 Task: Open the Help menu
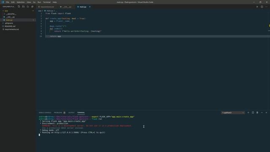point(54,2)
